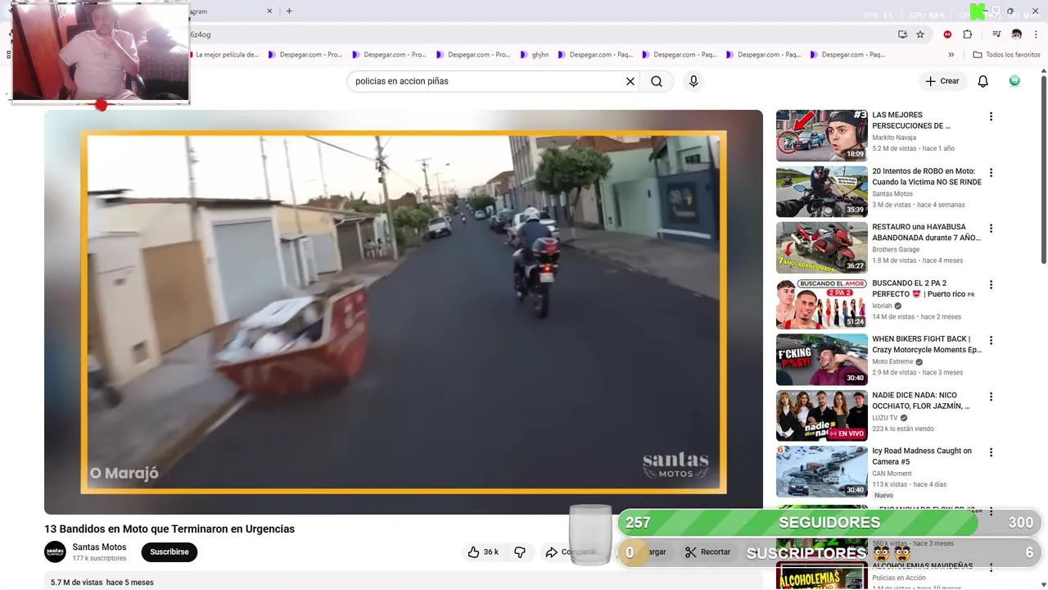1048x590 pixels.
Task: Click the Crear button
Action: click(942, 81)
